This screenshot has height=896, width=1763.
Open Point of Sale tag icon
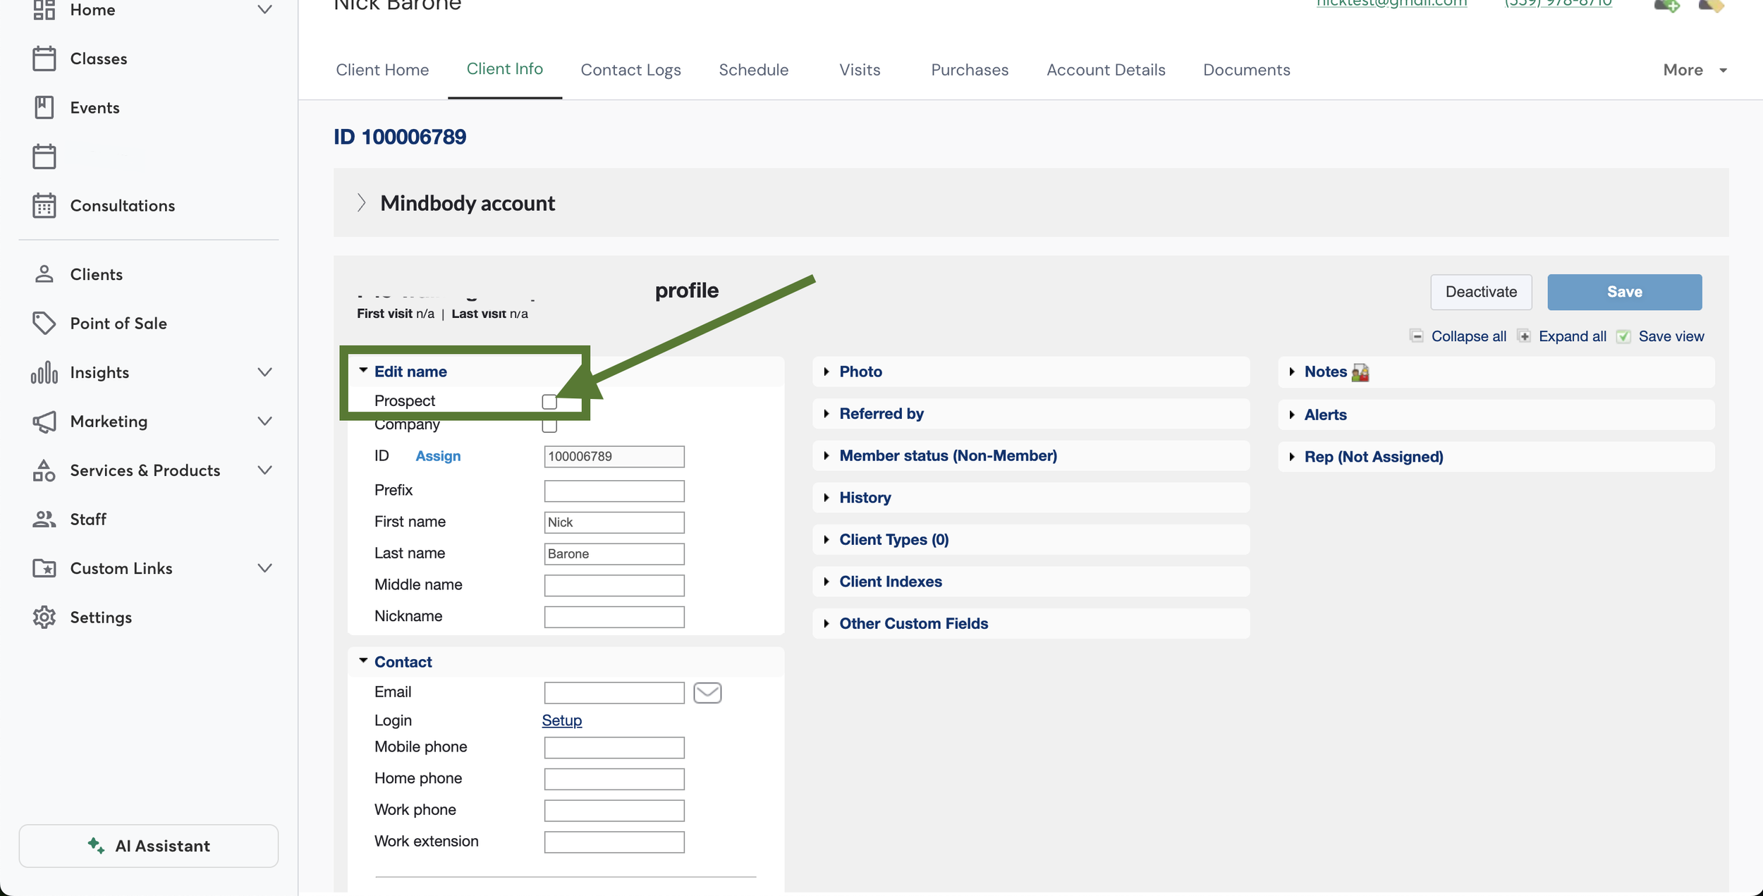pos(44,324)
